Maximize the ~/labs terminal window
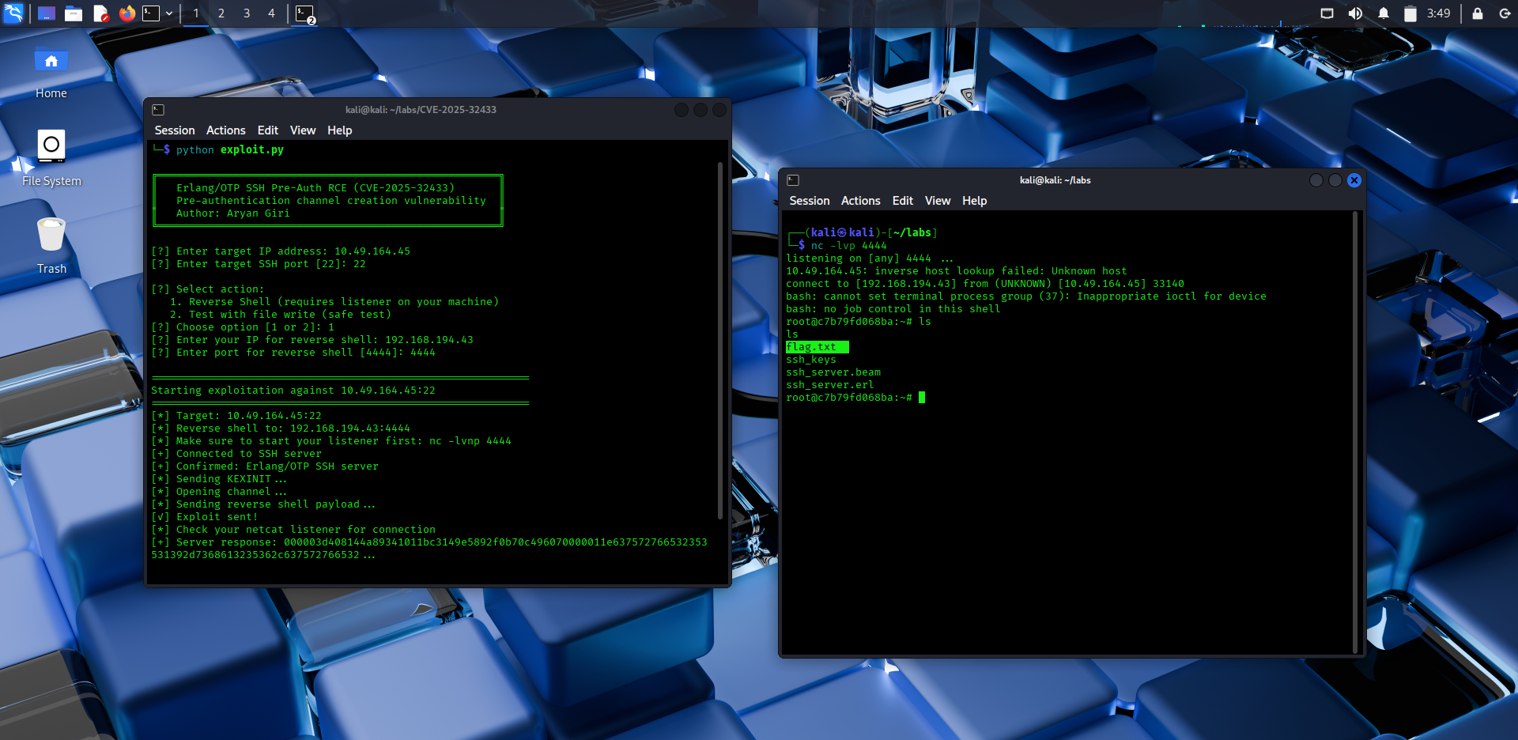The width and height of the screenshot is (1518, 740). coord(1335,180)
